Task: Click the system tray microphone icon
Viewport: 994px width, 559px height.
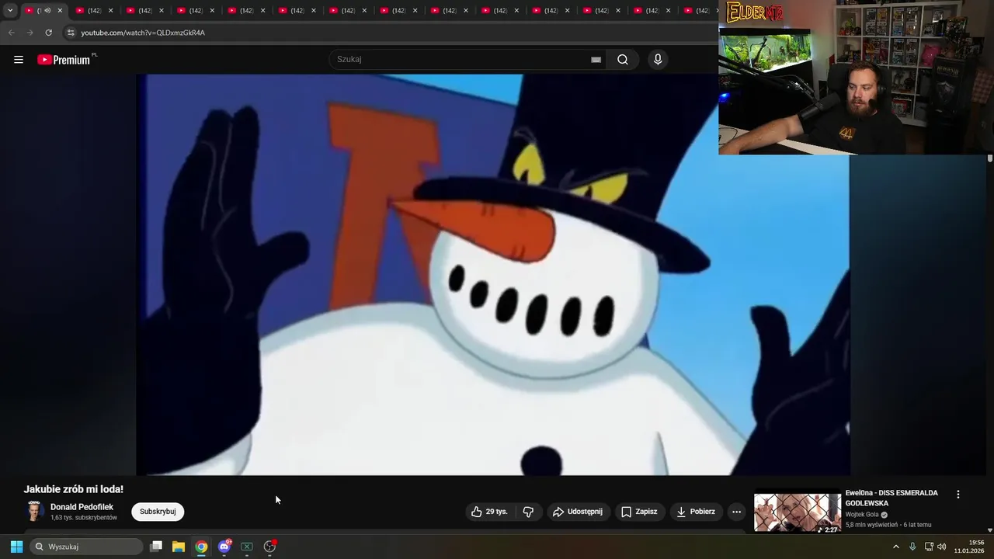Action: [912, 547]
